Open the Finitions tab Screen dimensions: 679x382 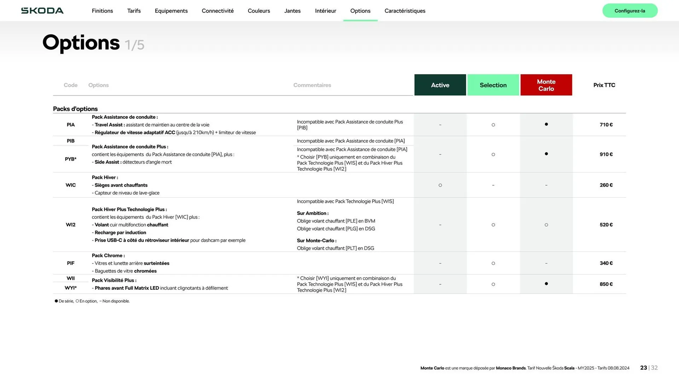coord(102,11)
